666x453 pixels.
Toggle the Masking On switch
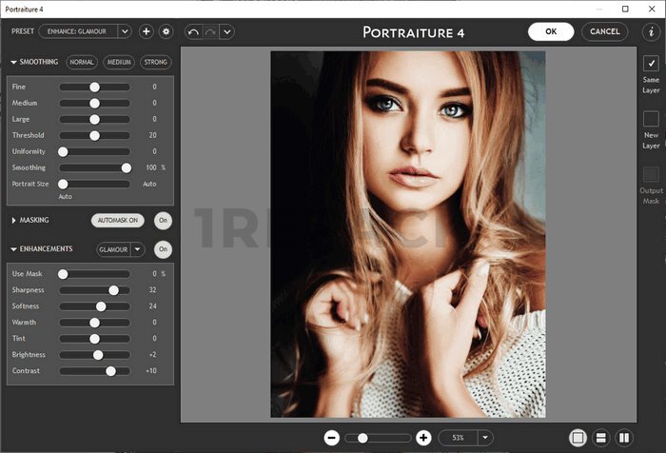(x=163, y=220)
